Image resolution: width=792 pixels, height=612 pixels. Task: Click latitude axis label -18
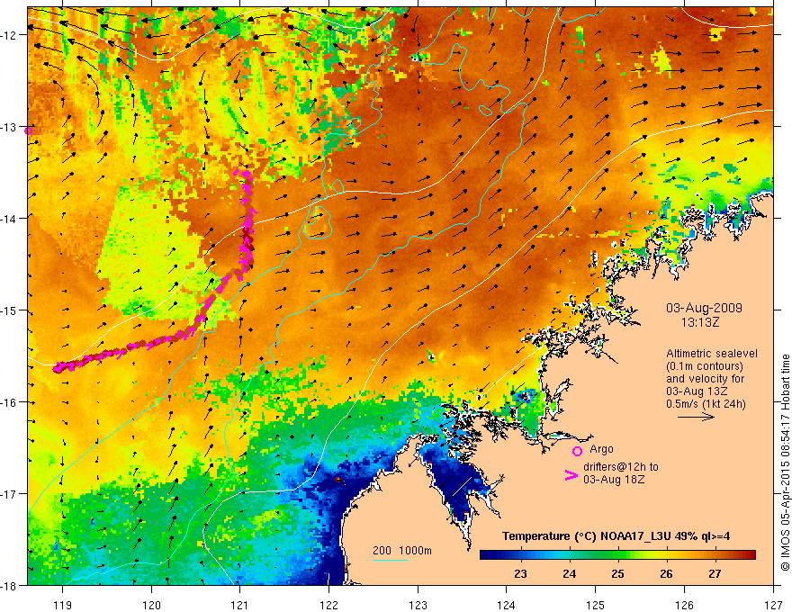[x=9, y=585]
